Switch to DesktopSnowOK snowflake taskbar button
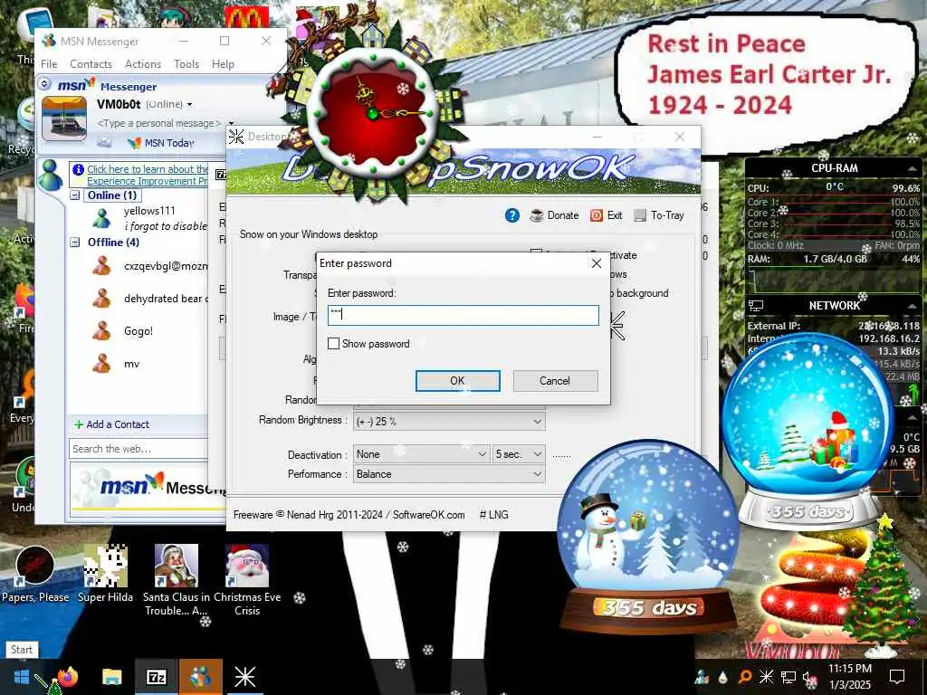The image size is (927, 695). point(244,677)
